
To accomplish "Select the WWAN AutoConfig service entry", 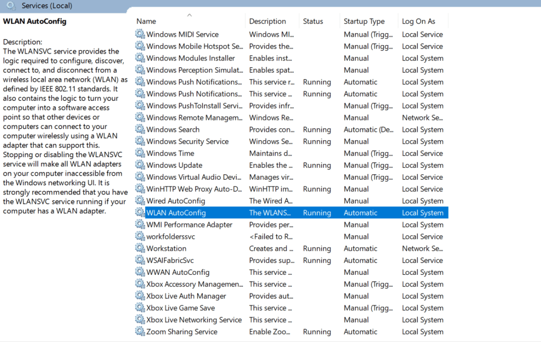I will [178, 272].
